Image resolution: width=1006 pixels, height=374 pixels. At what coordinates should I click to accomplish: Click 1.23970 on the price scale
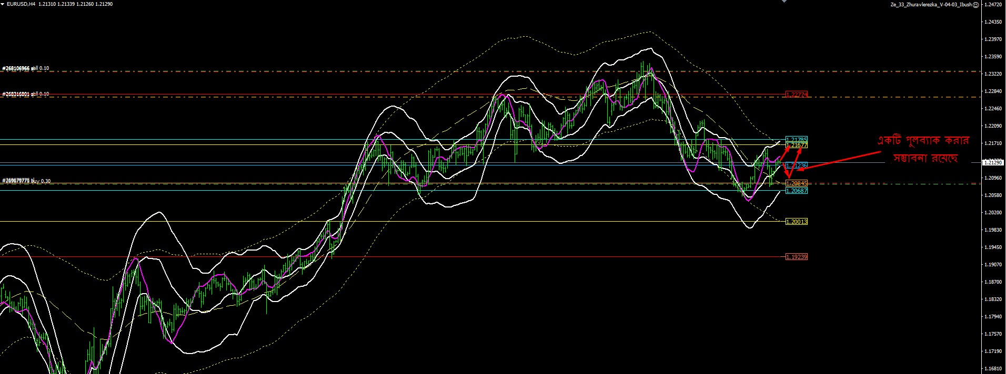pyautogui.click(x=993, y=39)
